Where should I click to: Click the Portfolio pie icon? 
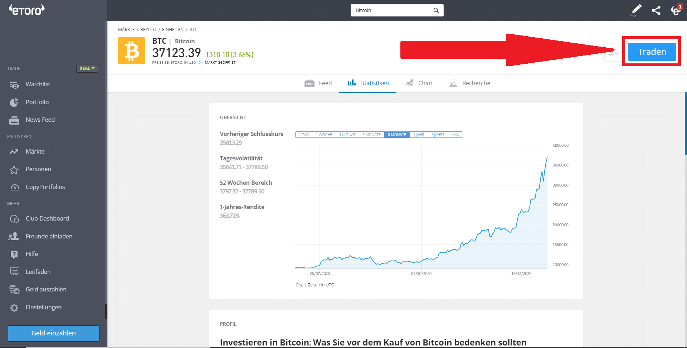[x=14, y=102]
